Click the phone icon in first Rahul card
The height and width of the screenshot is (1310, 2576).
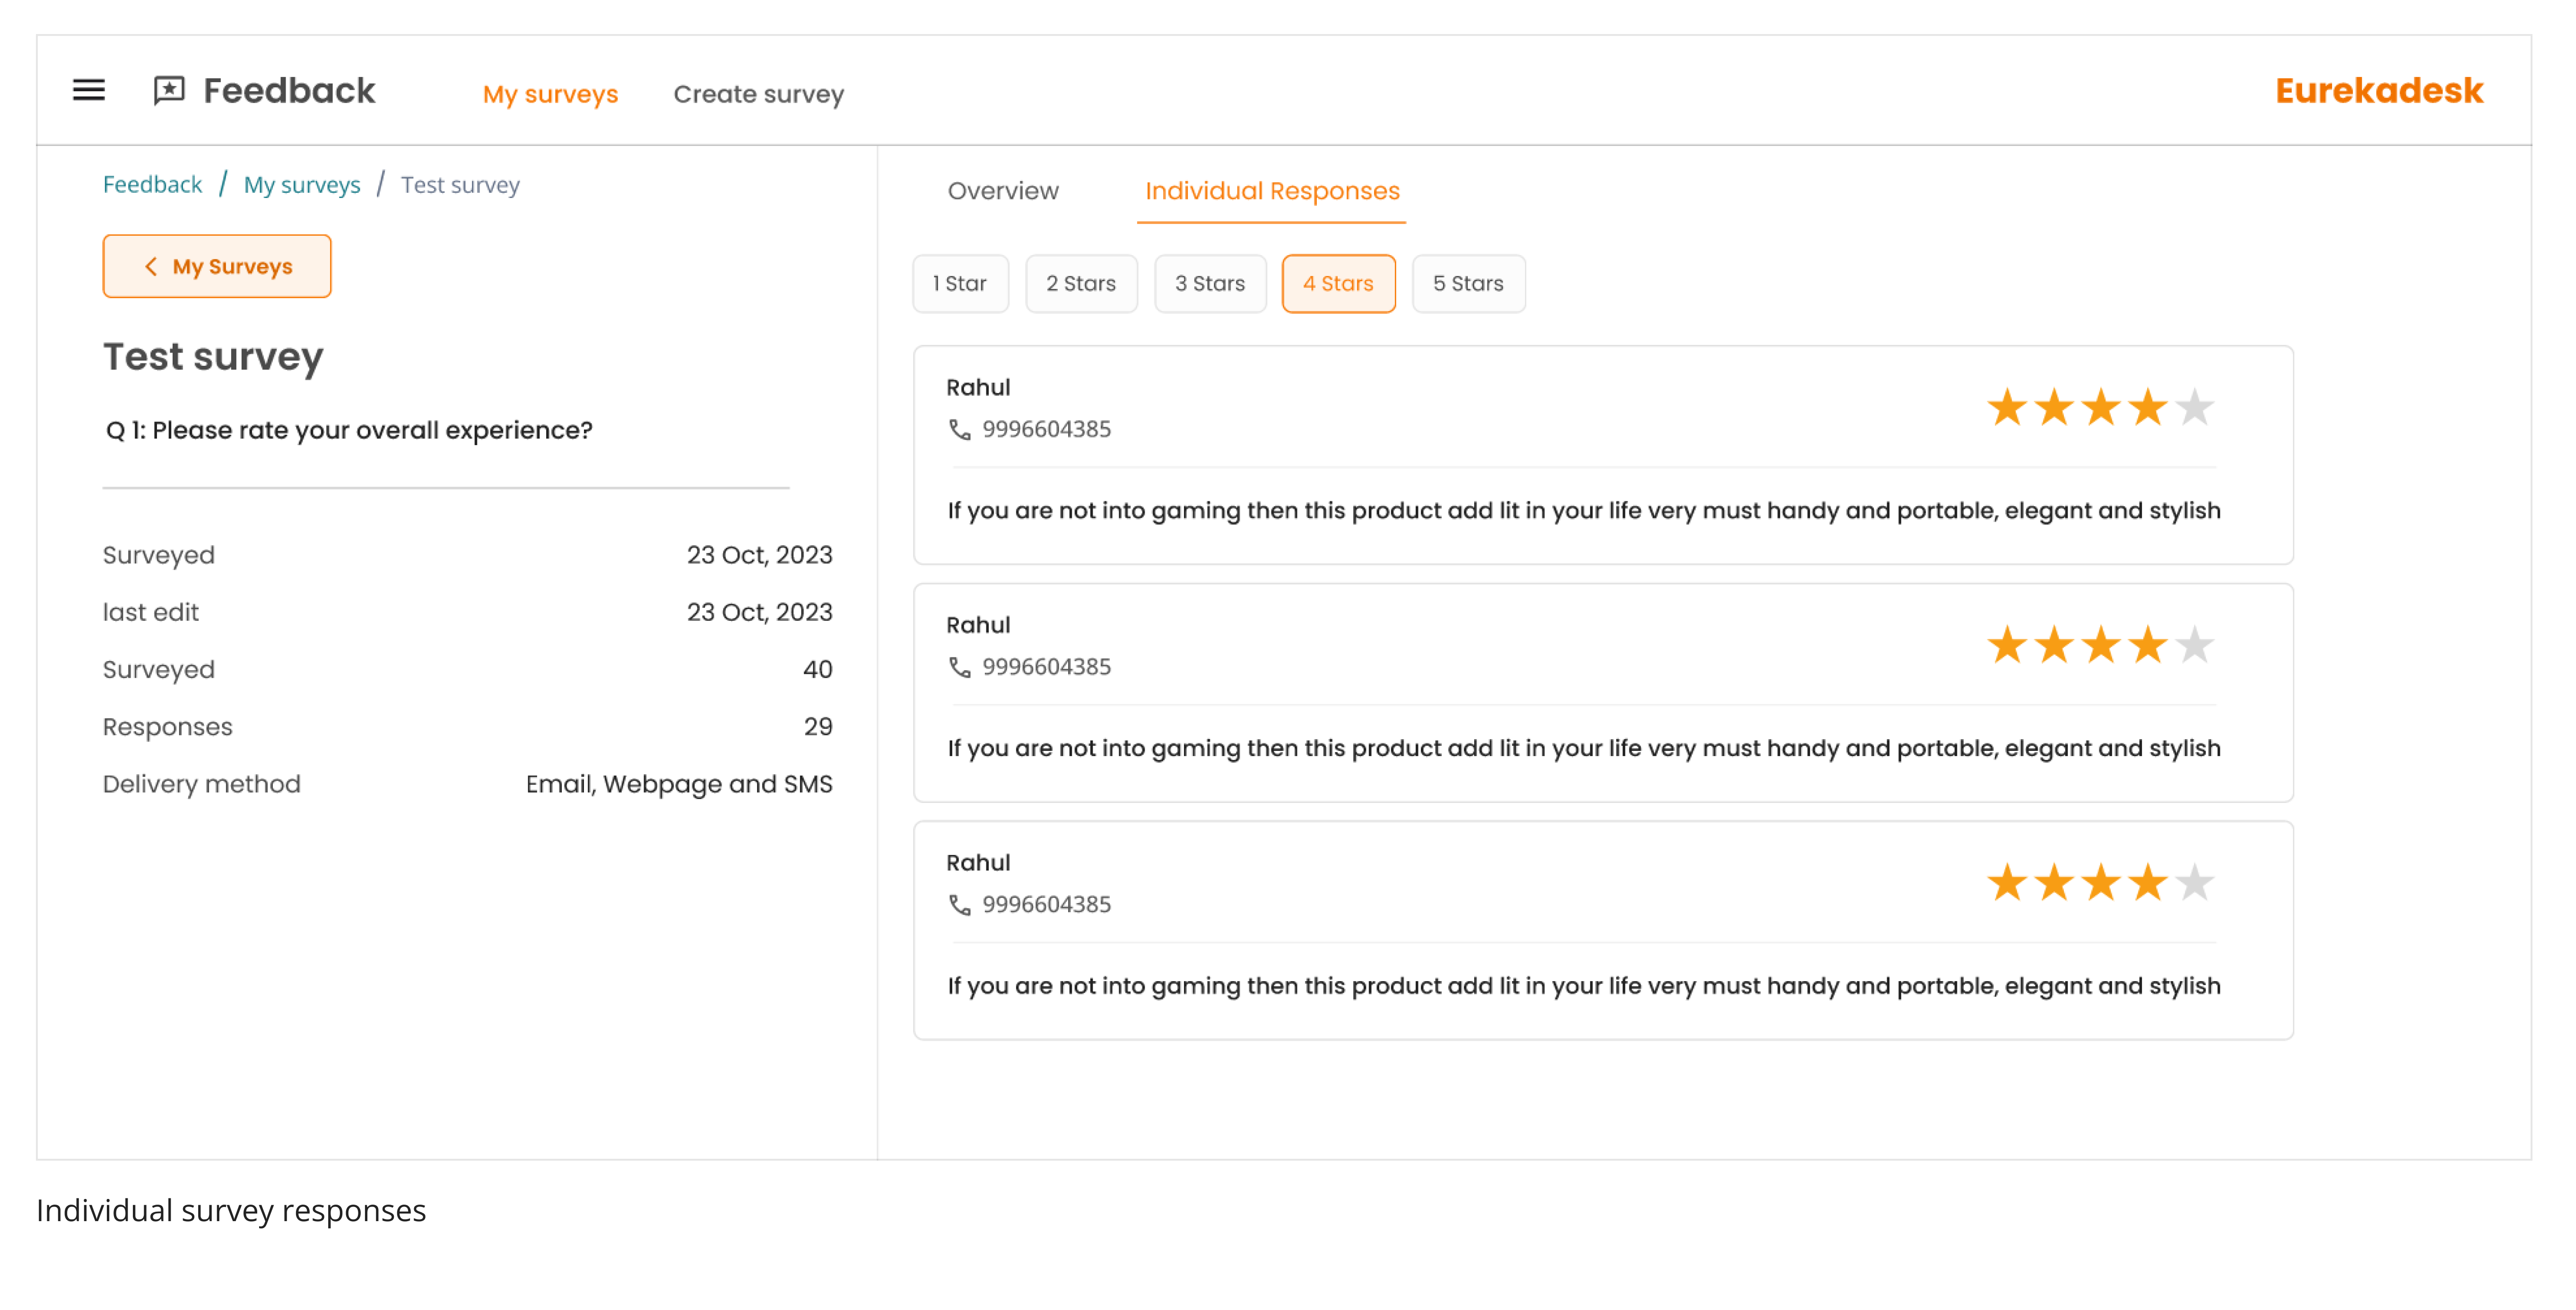pyautogui.click(x=959, y=430)
